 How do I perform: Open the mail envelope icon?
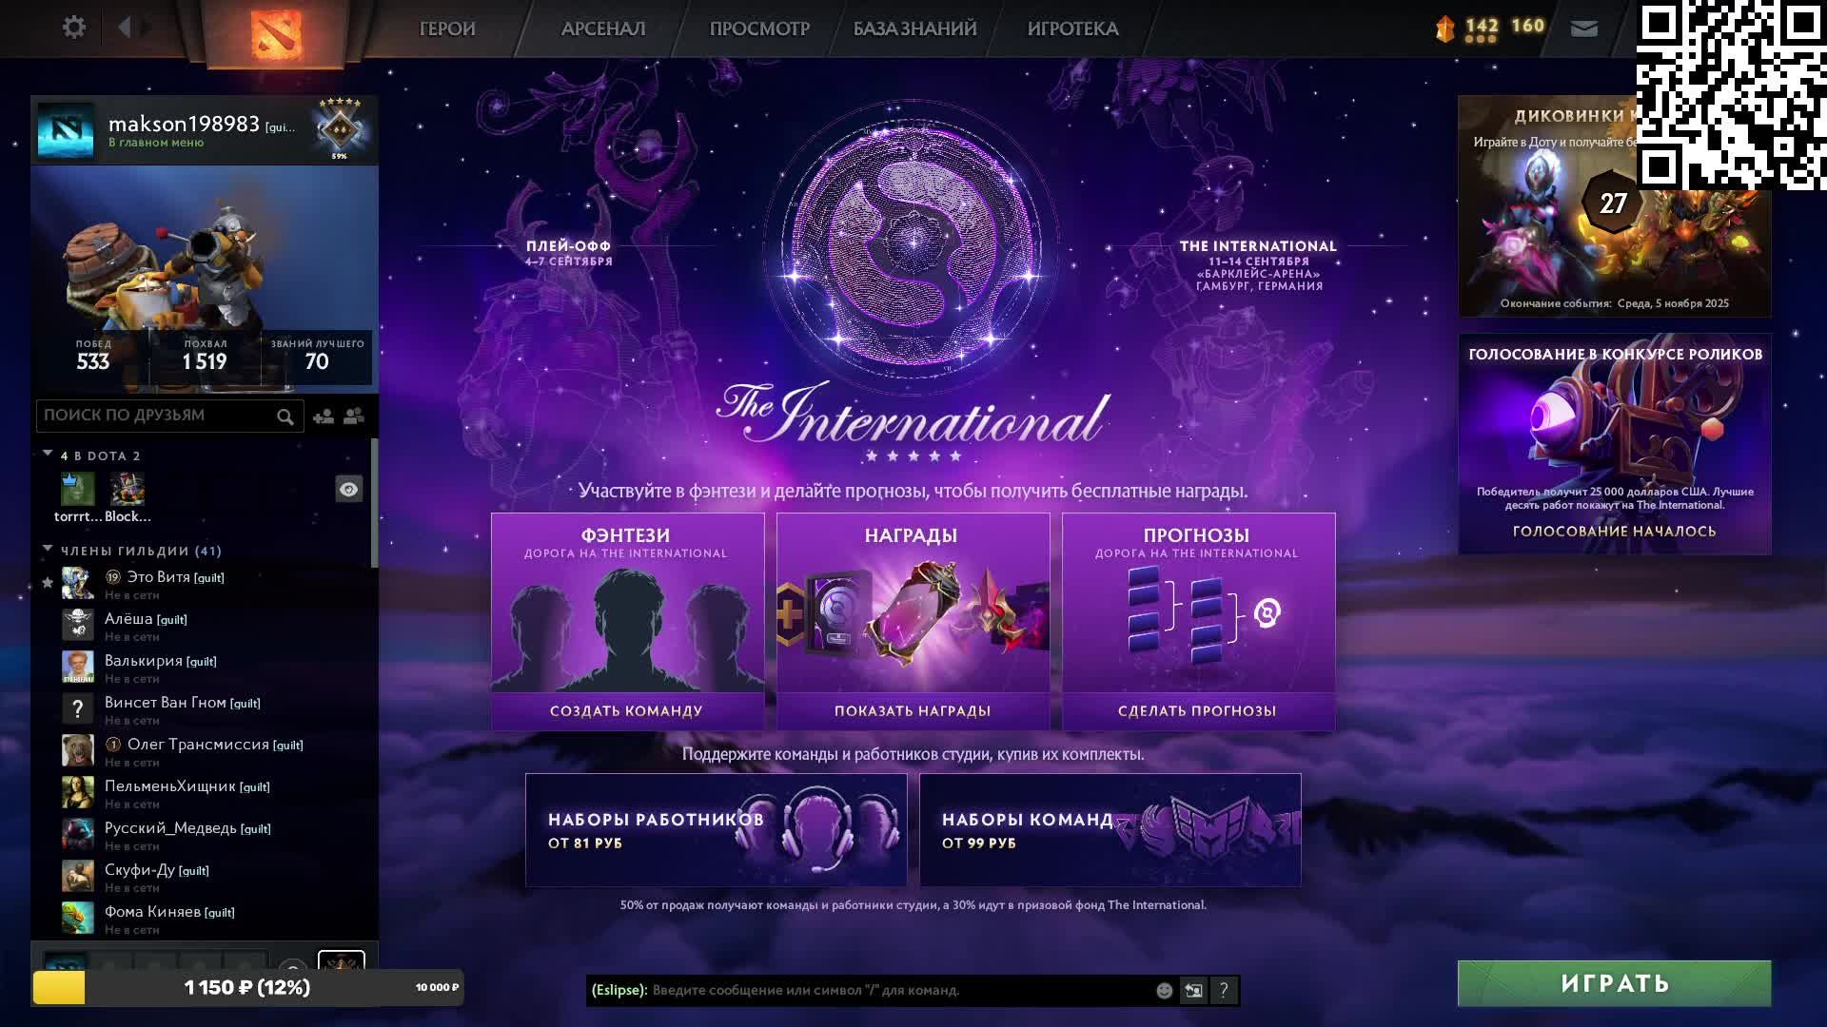[1583, 29]
